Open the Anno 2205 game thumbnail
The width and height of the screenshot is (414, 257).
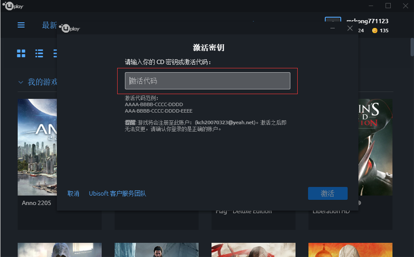(37, 147)
